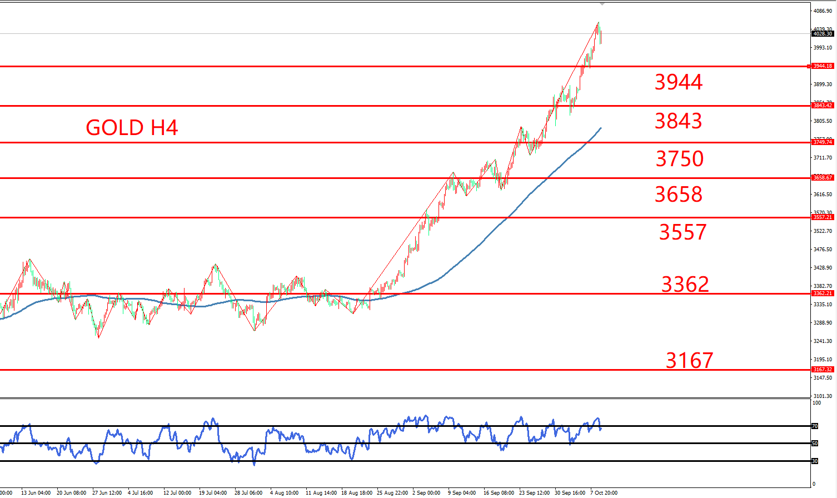Viewport: 837px width, 498px height.
Task: Click the 7 Oct 20:00 time label
Action: (603, 493)
